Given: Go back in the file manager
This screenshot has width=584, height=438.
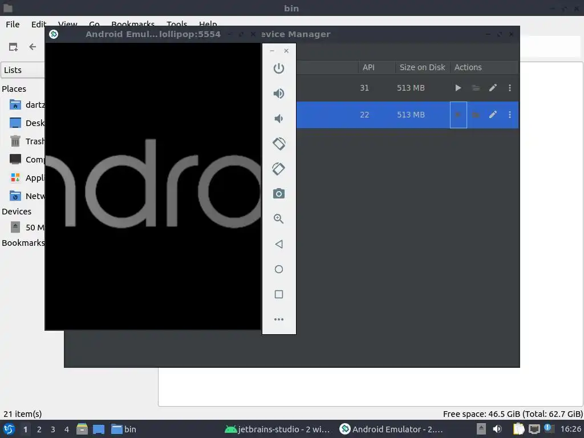Looking at the screenshot, I should click(33, 47).
